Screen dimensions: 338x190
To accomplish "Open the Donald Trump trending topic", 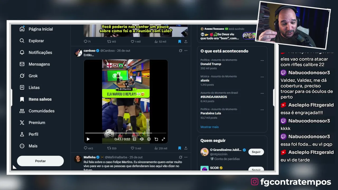I will click(211, 64).
